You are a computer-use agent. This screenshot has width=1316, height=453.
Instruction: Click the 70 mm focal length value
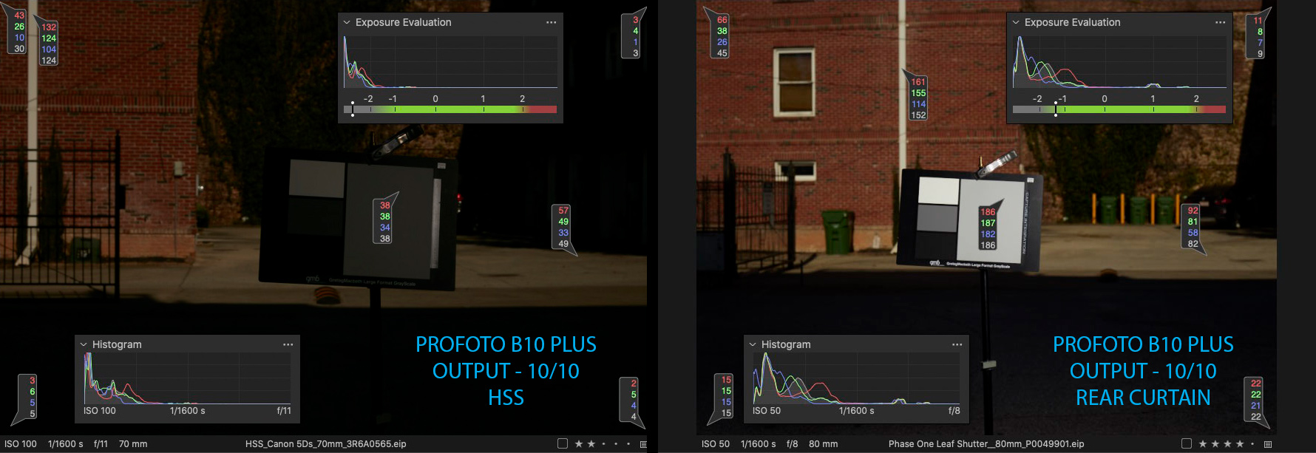pyautogui.click(x=133, y=444)
